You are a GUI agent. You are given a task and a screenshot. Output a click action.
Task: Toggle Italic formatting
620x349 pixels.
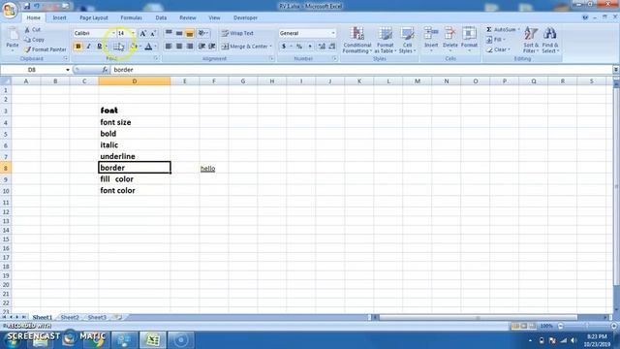[x=88, y=47]
